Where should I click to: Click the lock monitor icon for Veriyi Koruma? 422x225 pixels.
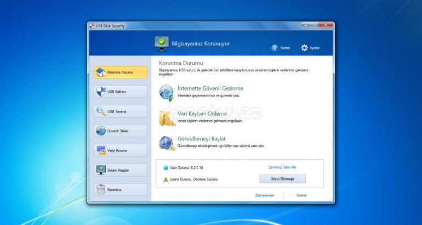pyautogui.click(x=101, y=150)
